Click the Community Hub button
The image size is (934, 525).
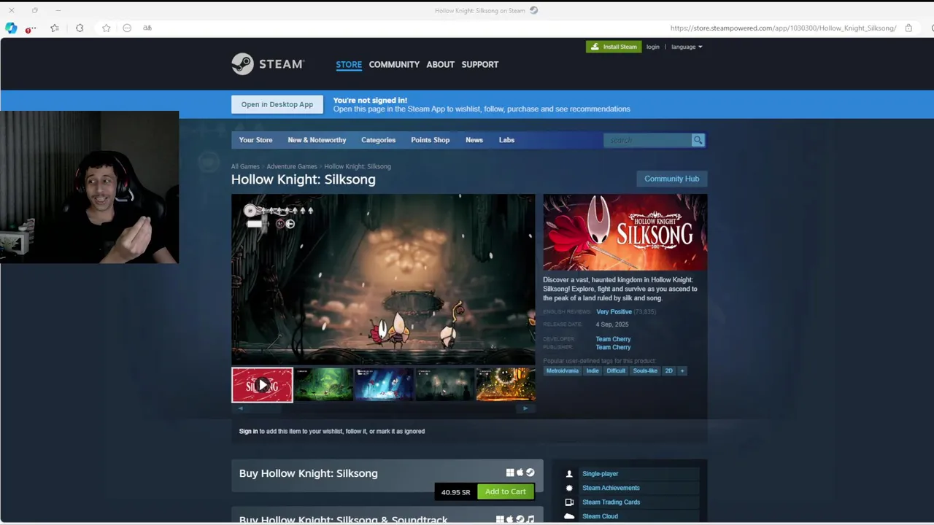pos(671,179)
